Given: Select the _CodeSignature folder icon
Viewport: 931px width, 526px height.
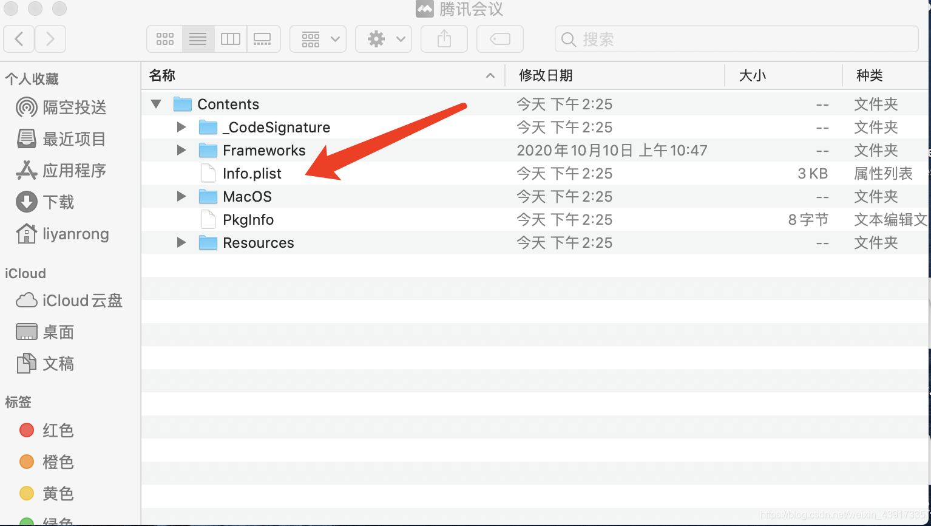Looking at the screenshot, I should click(208, 128).
